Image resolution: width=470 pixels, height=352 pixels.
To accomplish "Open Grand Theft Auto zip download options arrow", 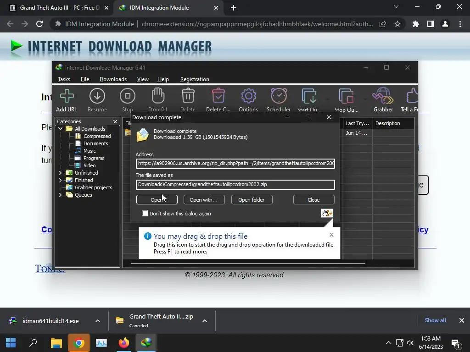I will point(205,321).
